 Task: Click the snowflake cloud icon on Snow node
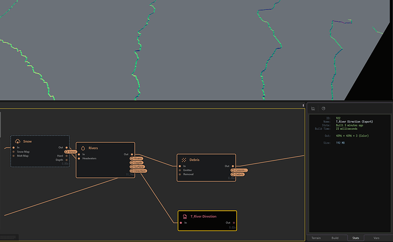18,141
